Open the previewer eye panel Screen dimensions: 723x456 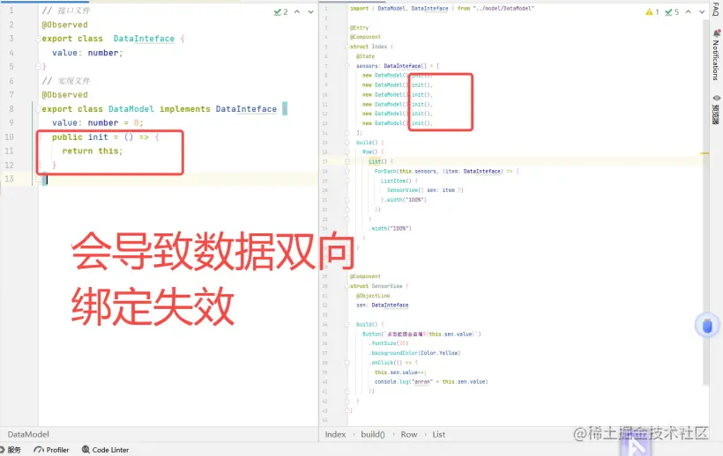(x=716, y=109)
